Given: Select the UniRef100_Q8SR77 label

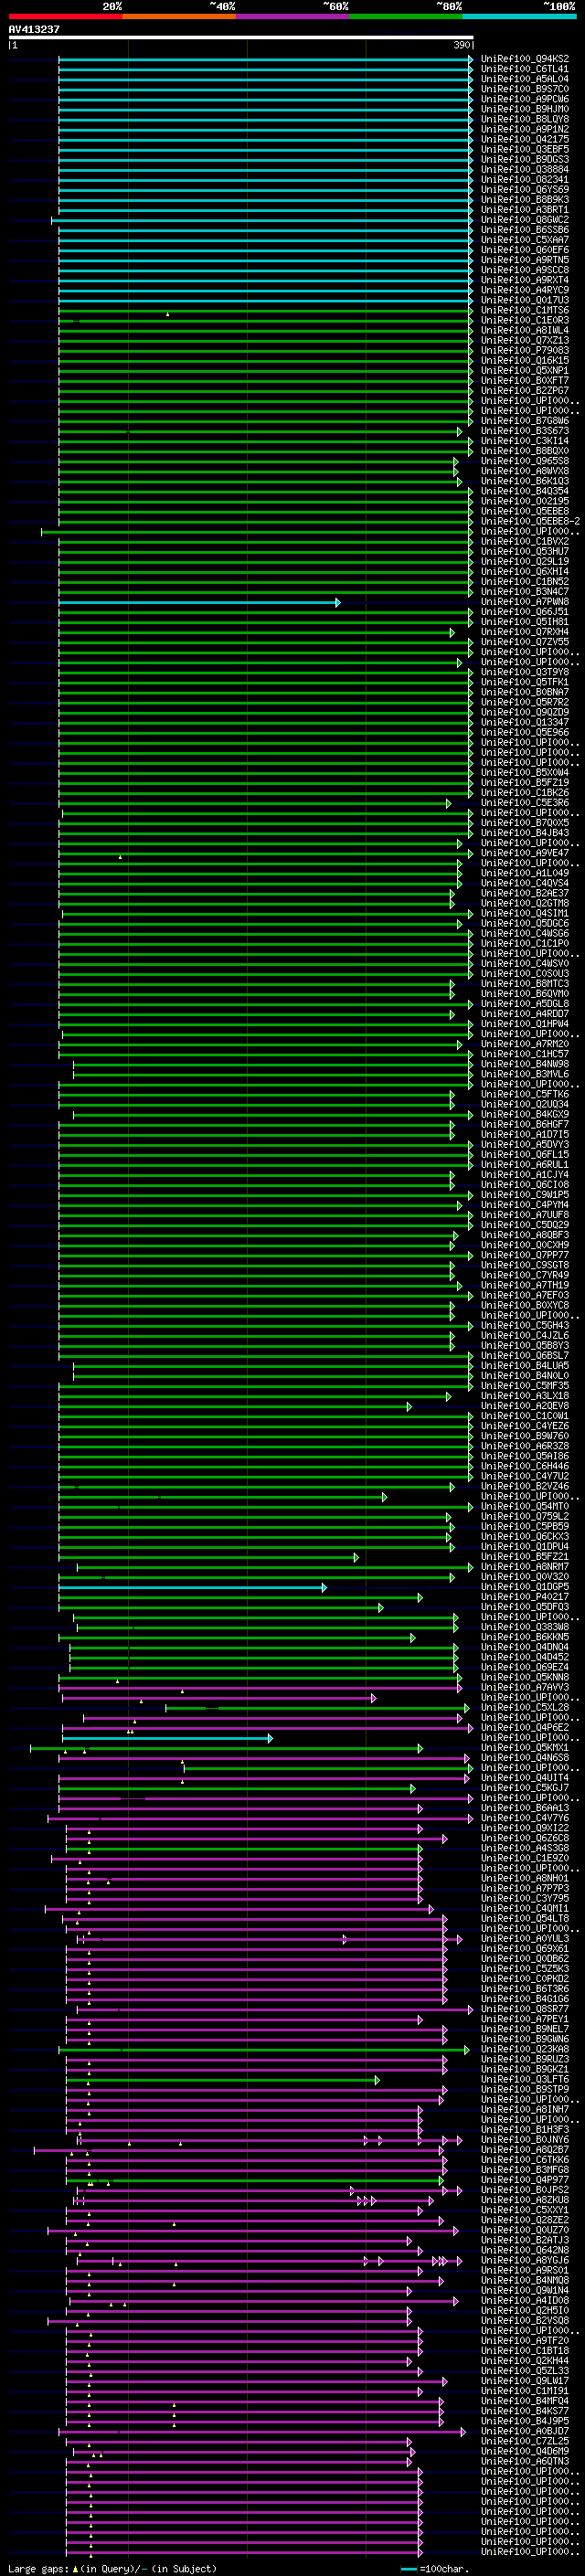Looking at the screenshot, I should pos(525,2009).
